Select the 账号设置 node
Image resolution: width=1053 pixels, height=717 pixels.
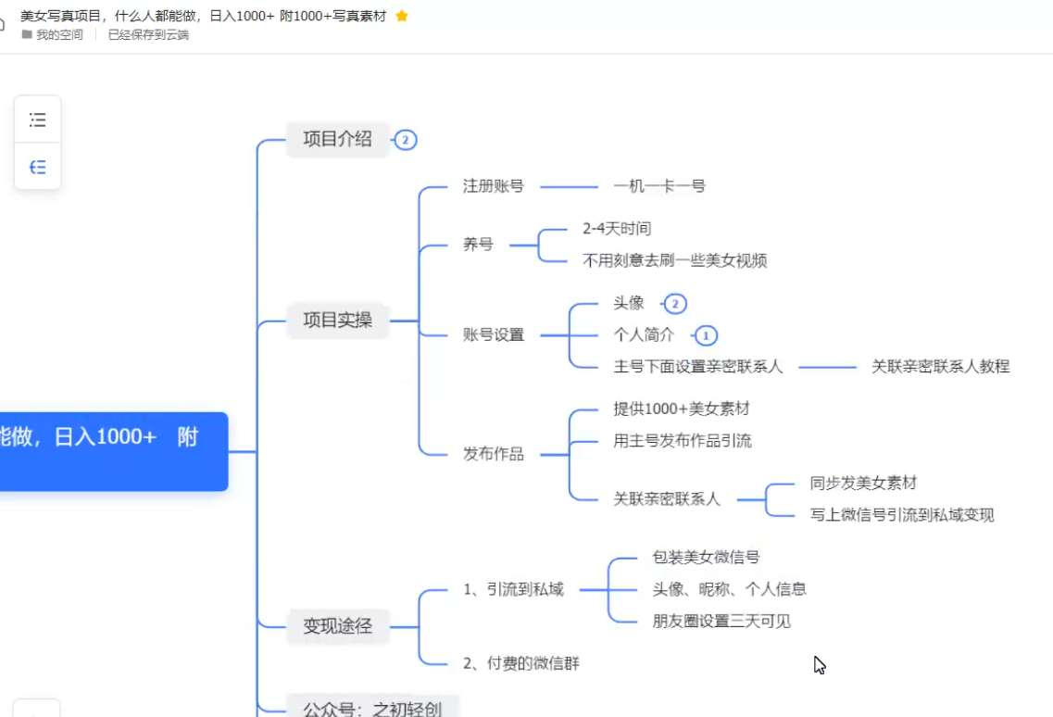point(493,335)
